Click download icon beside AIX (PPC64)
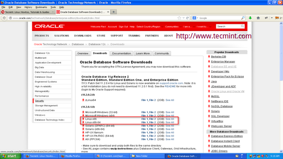This screenshot has height=159, width=283. pos(83,139)
